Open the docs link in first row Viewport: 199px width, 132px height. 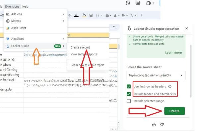click(45, 55)
